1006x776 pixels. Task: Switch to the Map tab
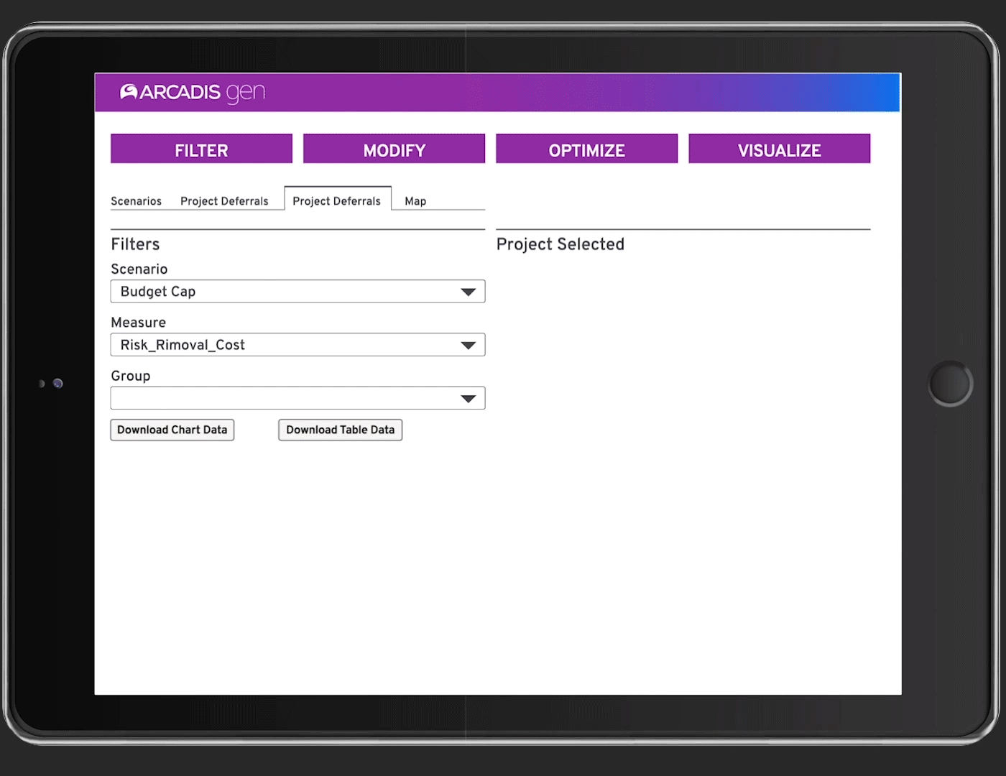(x=415, y=201)
